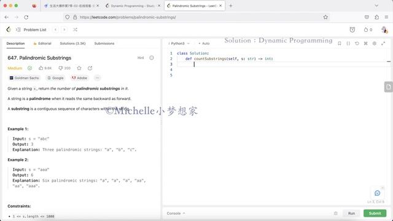Click the Medium difficulty label
The width and height of the screenshot is (393, 221).
tap(15, 68)
